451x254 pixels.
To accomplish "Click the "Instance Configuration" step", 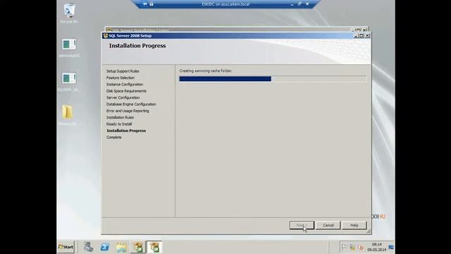I will (x=125, y=85).
